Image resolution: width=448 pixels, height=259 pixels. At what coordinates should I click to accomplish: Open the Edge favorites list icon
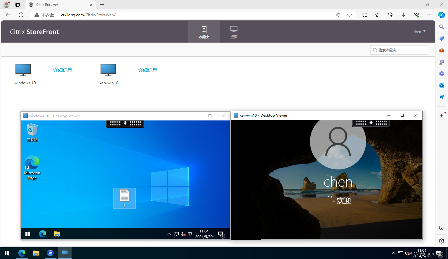[378, 15]
